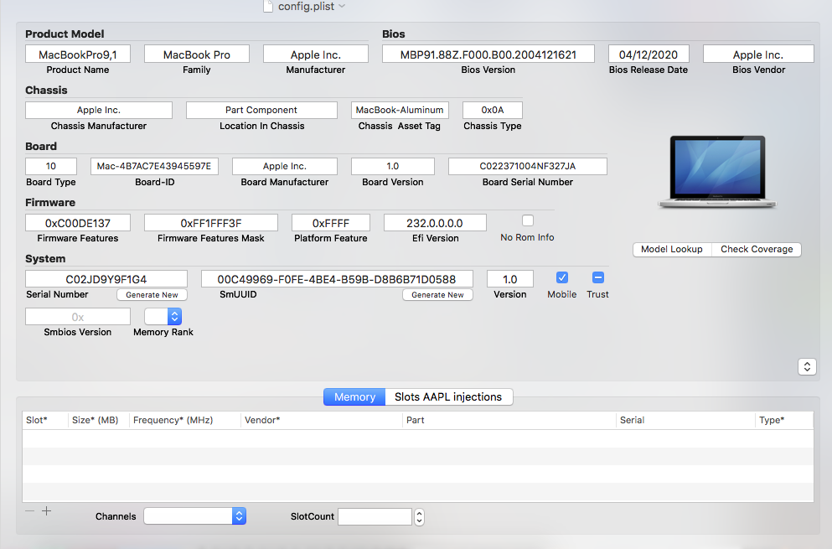Click the minus icon to remove memory row
This screenshot has height=549, width=832.
click(30, 510)
